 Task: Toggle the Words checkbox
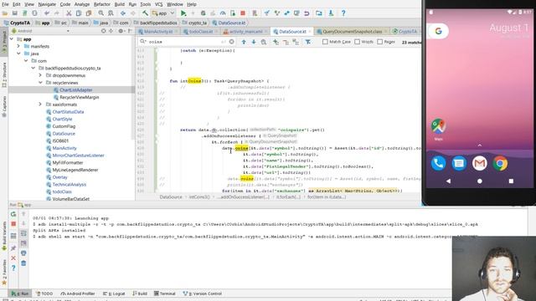pos(358,42)
